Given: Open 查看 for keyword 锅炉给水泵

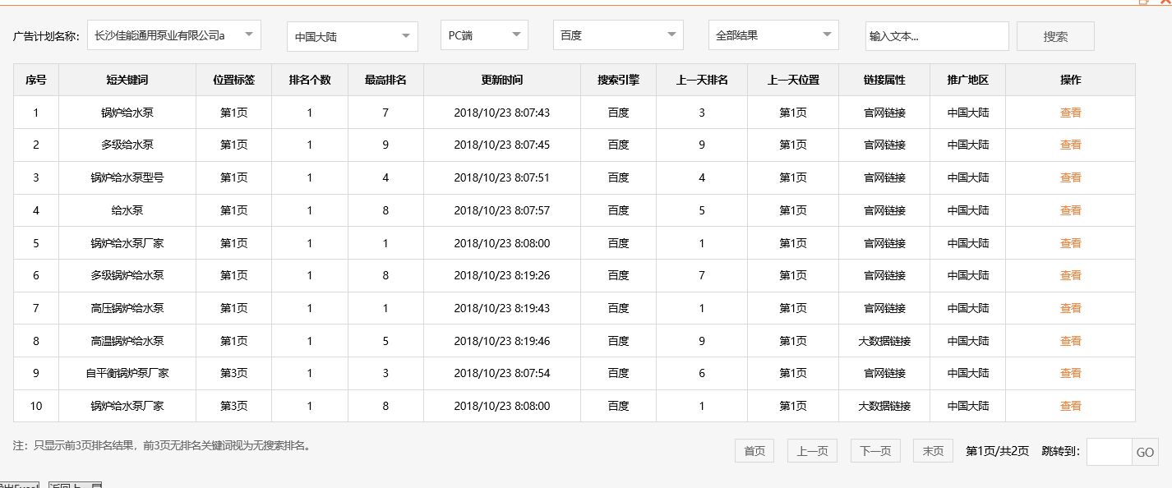Looking at the screenshot, I should click(x=1070, y=112).
